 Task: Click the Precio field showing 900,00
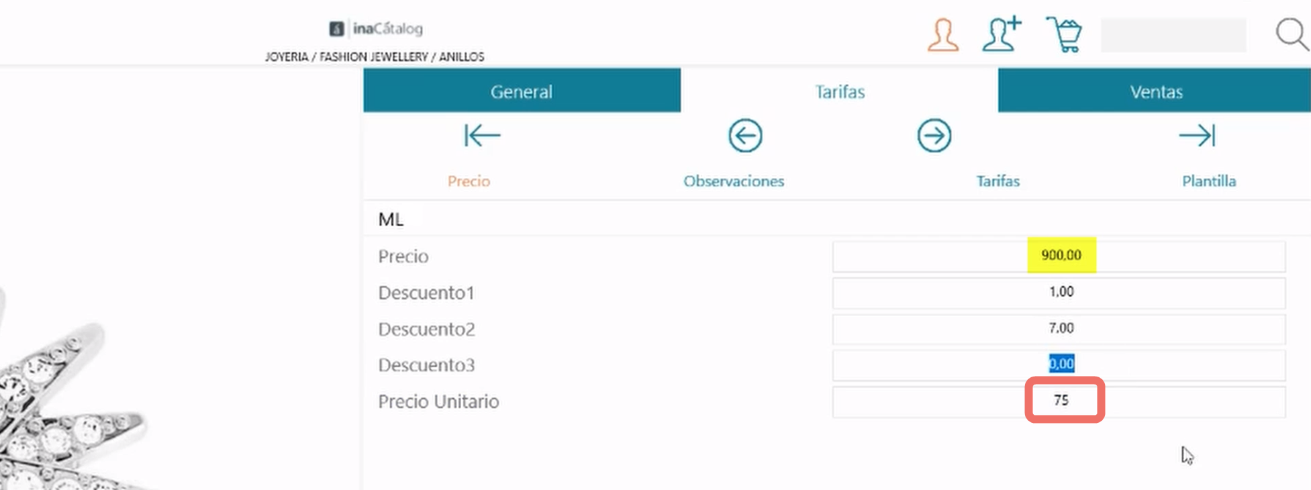click(x=1059, y=256)
